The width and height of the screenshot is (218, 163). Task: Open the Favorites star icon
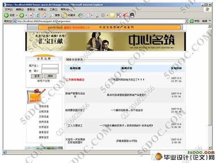point(65,15)
